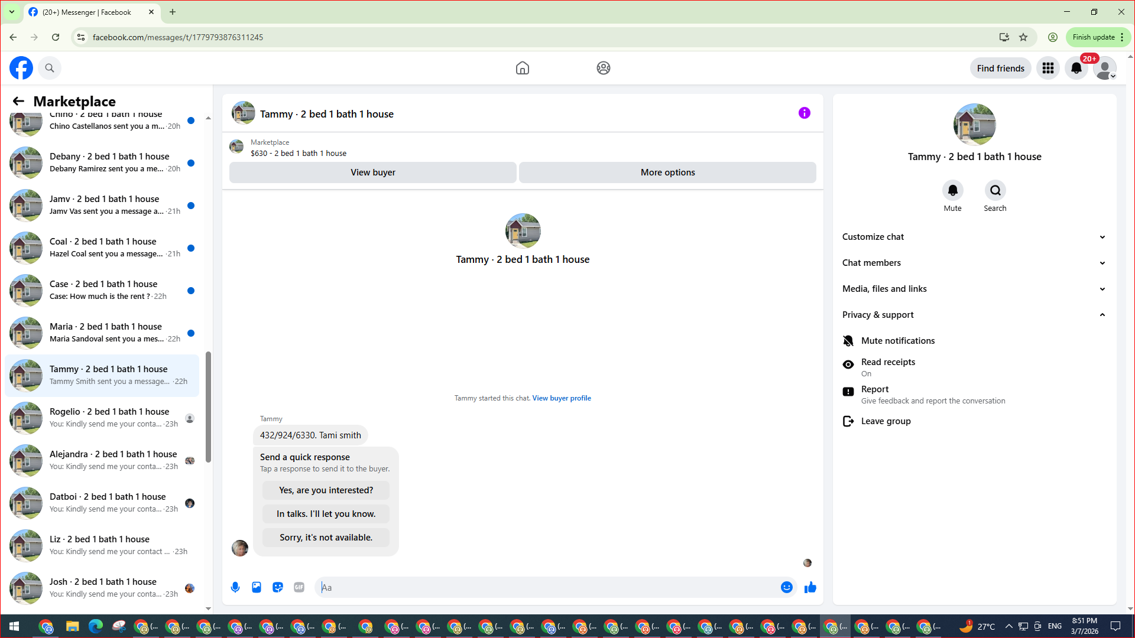Open Windows notification center icon

1115,626
